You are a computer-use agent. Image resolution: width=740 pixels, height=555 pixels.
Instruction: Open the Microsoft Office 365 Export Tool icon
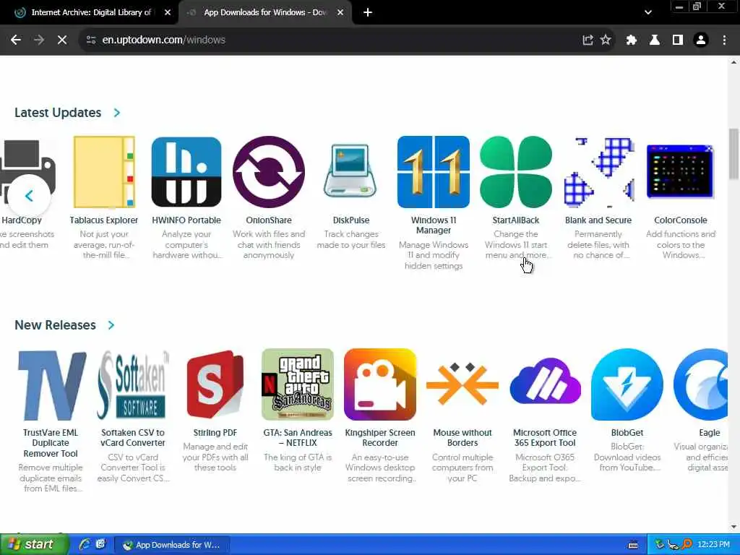click(545, 382)
